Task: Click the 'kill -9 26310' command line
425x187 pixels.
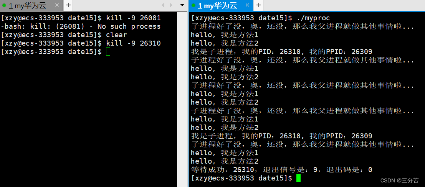Action: [x=81, y=43]
